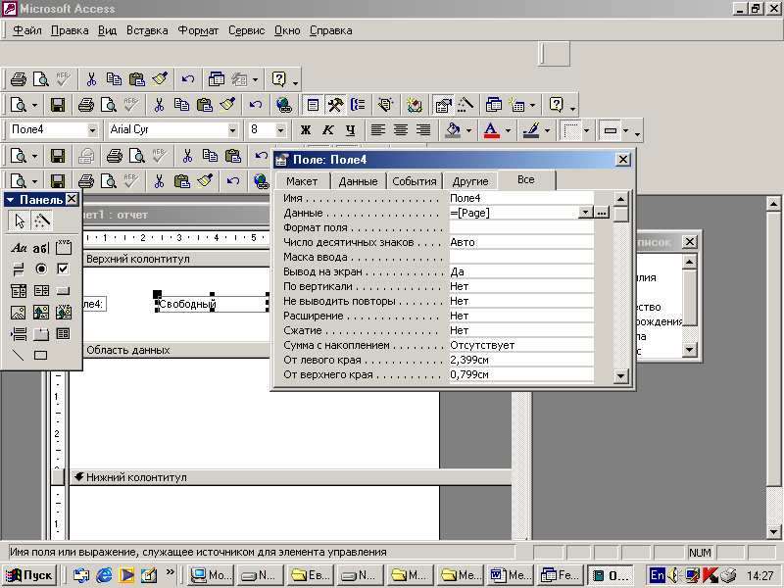Expand the fill color palette arrow
This screenshot has width=784, height=588.
pyautogui.click(x=469, y=130)
